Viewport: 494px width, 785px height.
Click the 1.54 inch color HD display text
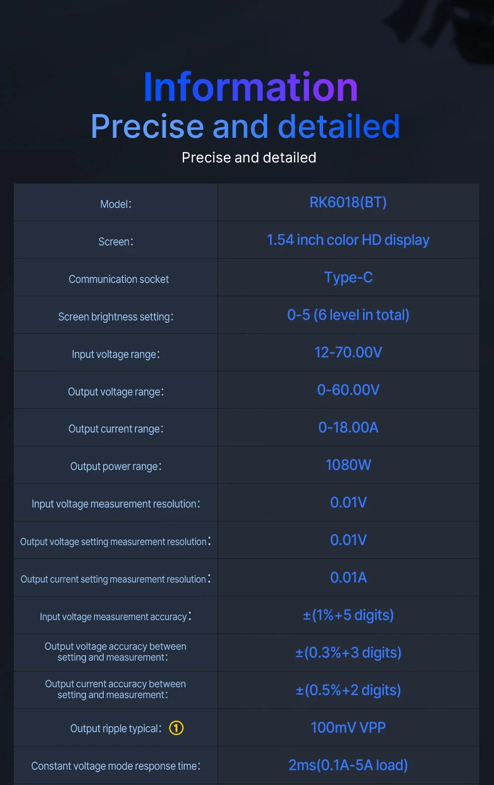tap(348, 240)
